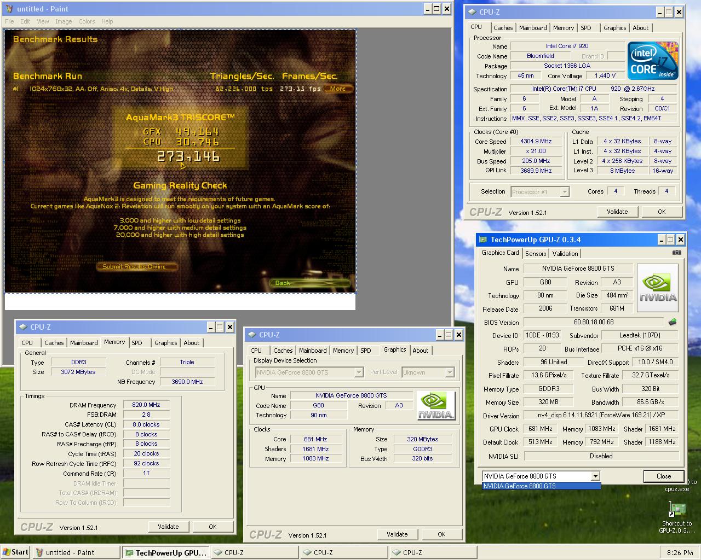The height and width of the screenshot is (560, 701).
Task: Click the CPU-Z memory window title icon
Action: [x=24, y=327]
